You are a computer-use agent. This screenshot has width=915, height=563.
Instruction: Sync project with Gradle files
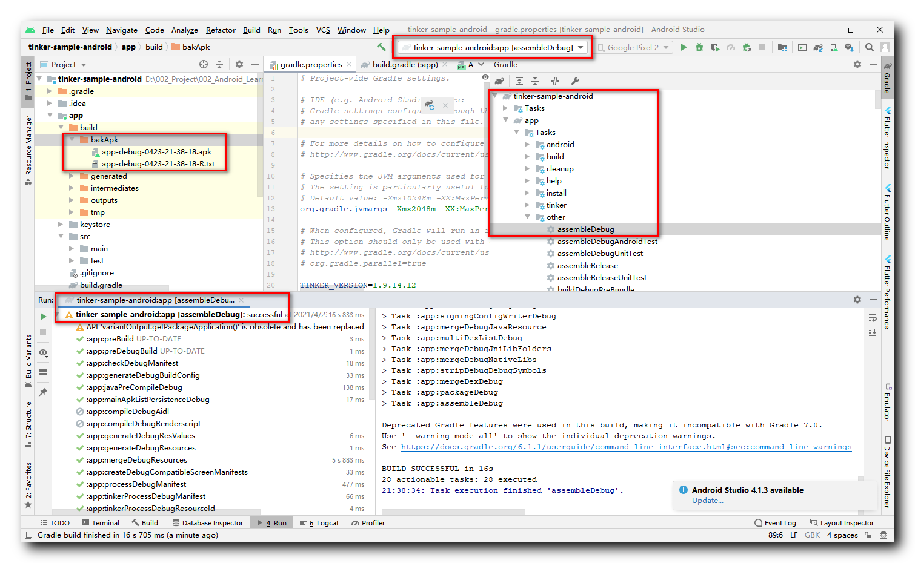pos(819,47)
